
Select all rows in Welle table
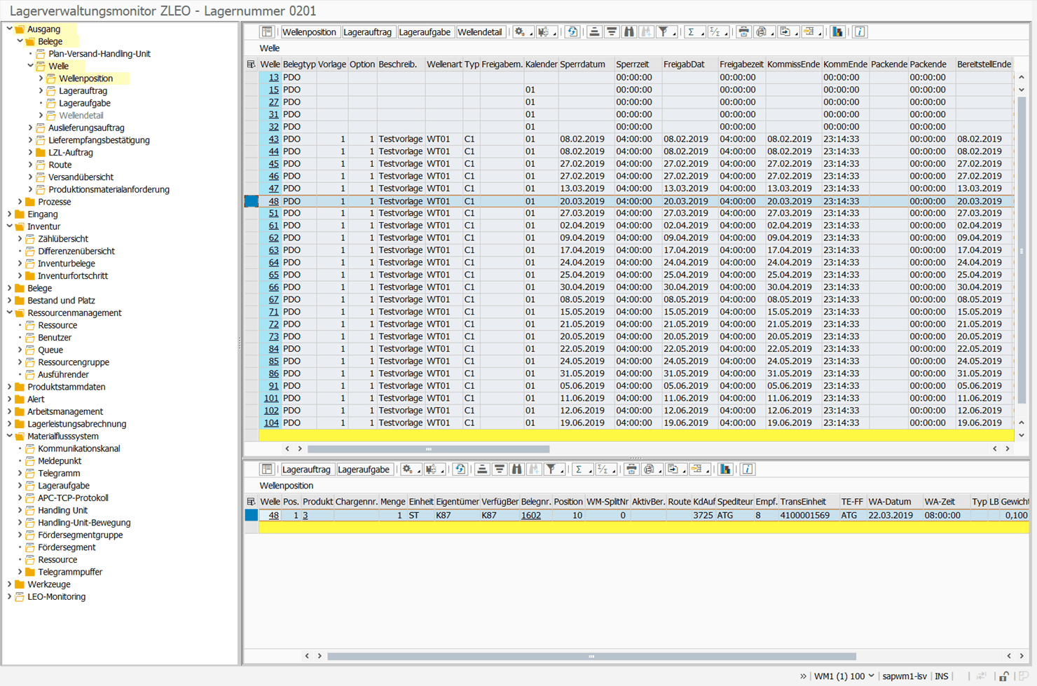click(251, 64)
